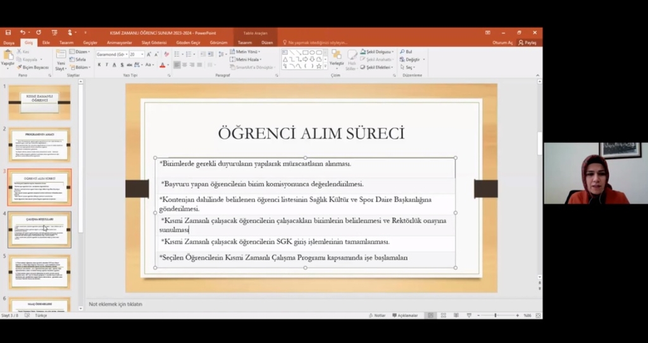Switch to the Animasyonlar tab
Image resolution: width=648 pixels, height=343 pixels.
(120, 42)
